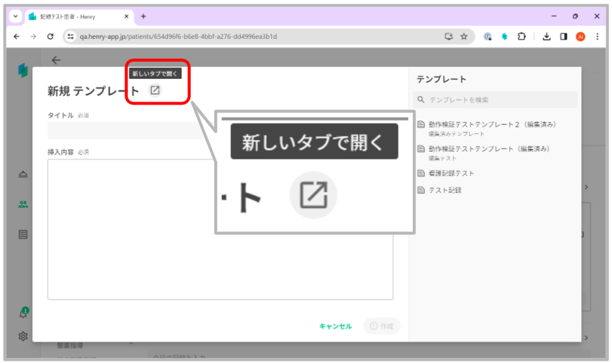Toggle the browser side panel icon
The height and width of the screenshot is (363, 612).
[x=563, y=37]
